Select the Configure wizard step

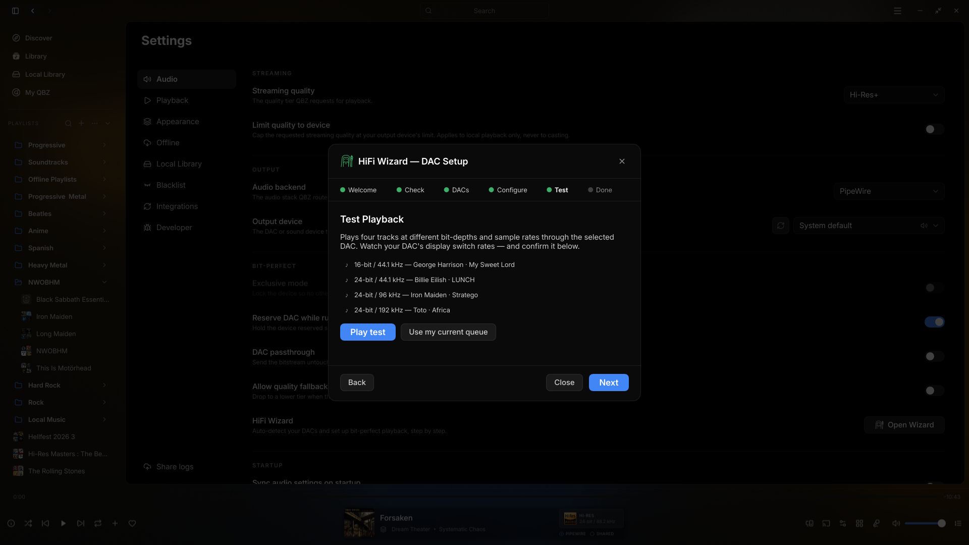pos(508,190)
